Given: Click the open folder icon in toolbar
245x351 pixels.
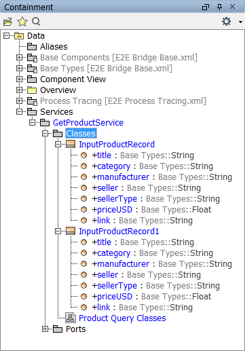Looking at the screenshot, I should point(7,22).
